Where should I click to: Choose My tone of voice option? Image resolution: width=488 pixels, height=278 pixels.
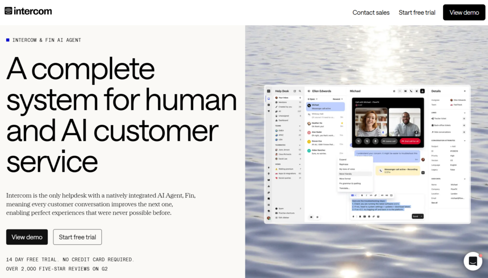click(x=355, y=169)
